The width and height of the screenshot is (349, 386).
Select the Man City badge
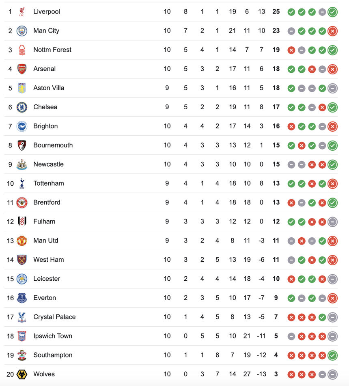(x=22, y=30)
